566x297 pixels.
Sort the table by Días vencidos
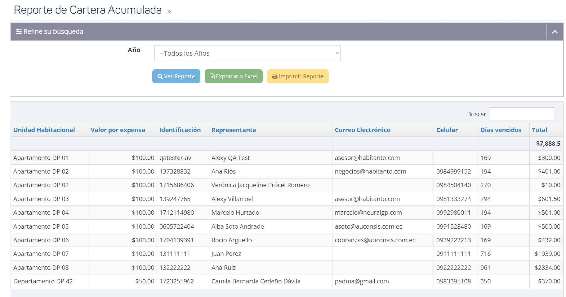500,130
